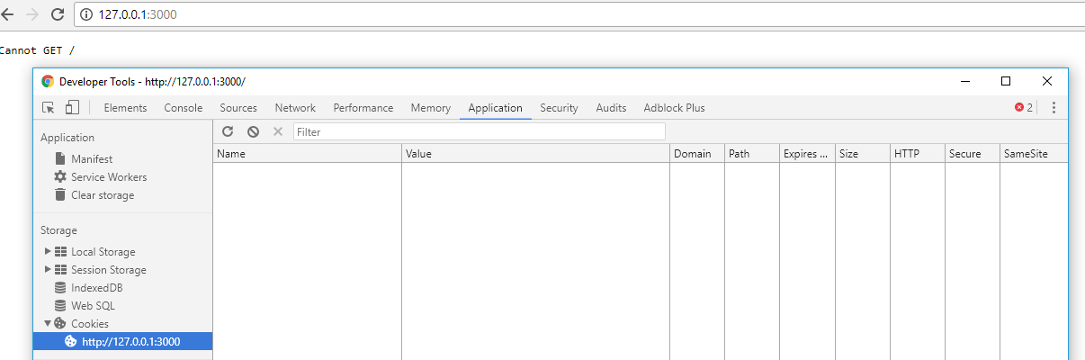The height and width of the screenshot is (360, 1085).
Task: Toggle the device toolbar icon
Action: tap(72, 107)
